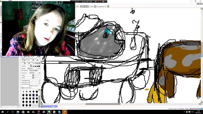Click the canvas horizontal scrollbar thumb
This screenshot has width=203, height=114.
point(103,104)
